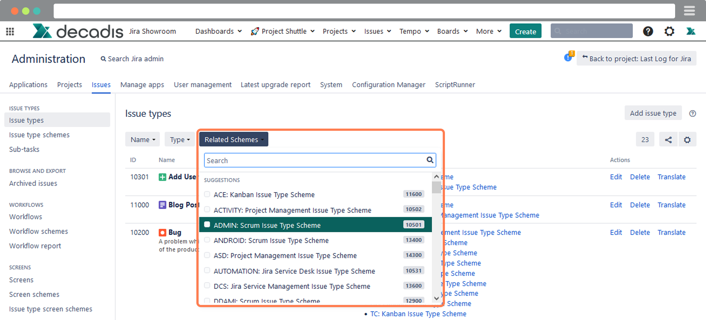
Task: Open the column settings gear icon
Action: [x=687, y=140]
